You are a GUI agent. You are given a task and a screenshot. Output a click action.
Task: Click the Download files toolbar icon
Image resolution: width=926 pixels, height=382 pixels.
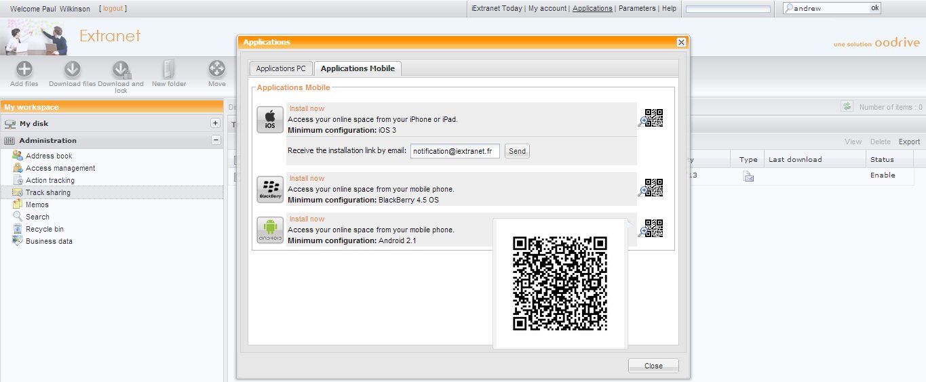point(73,70)
